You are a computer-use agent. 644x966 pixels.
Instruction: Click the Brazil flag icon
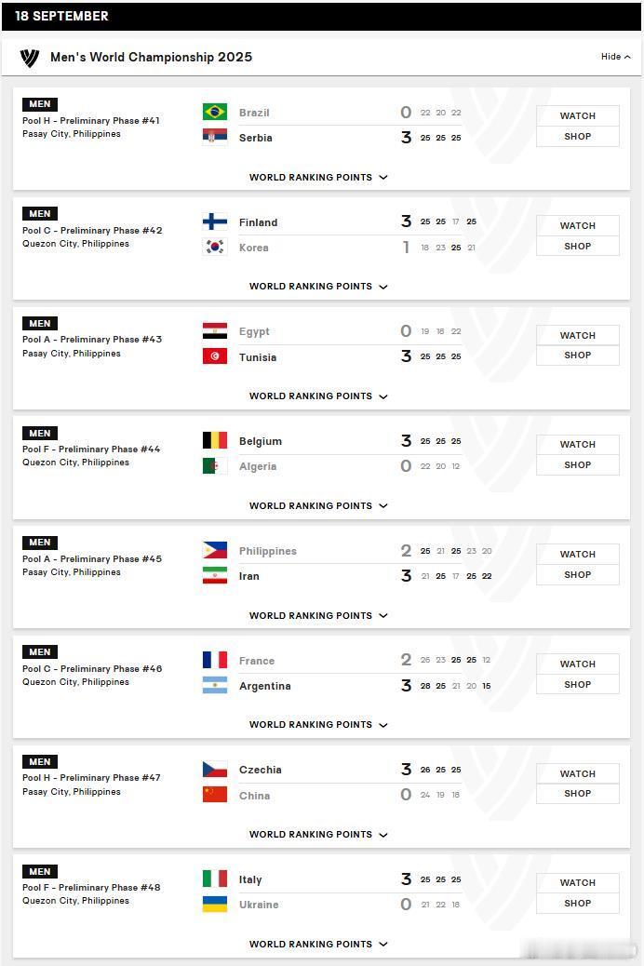214,112
